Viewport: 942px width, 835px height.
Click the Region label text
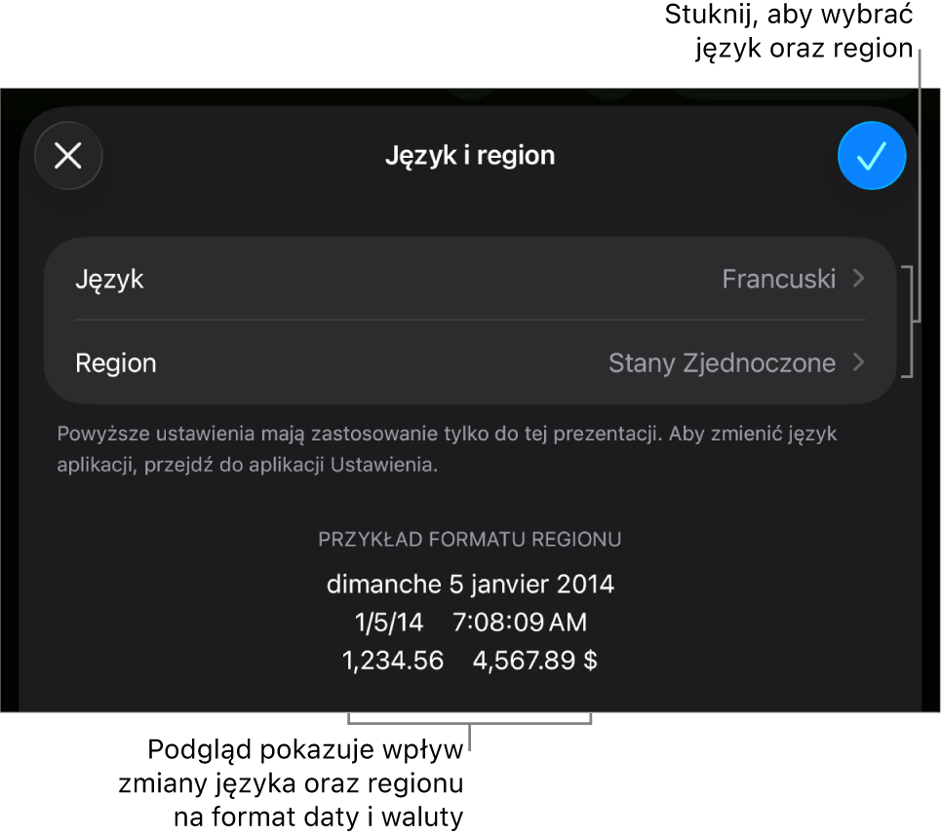116,363
